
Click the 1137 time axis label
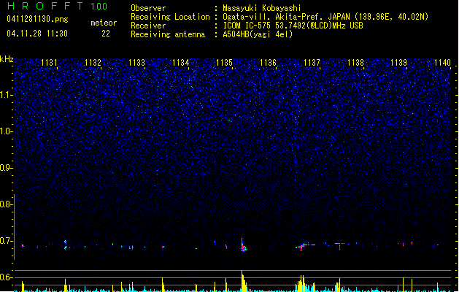coord(312,63)
